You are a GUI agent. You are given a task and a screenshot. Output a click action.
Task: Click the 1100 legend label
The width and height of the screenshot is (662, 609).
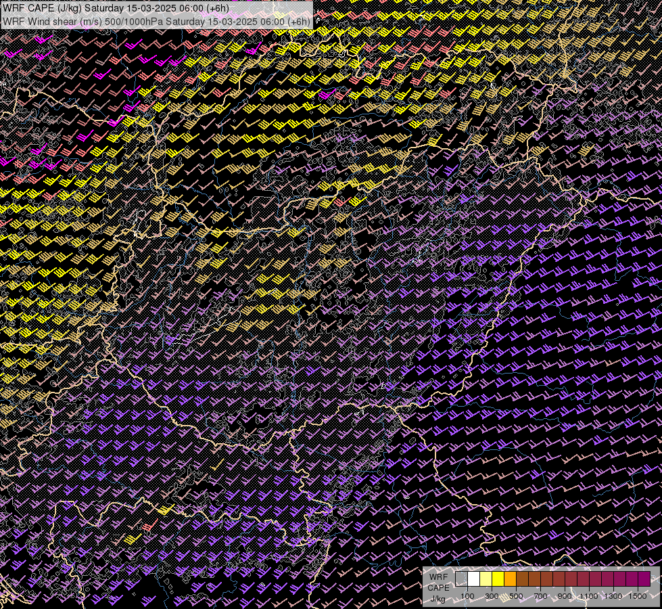[588, 596]
